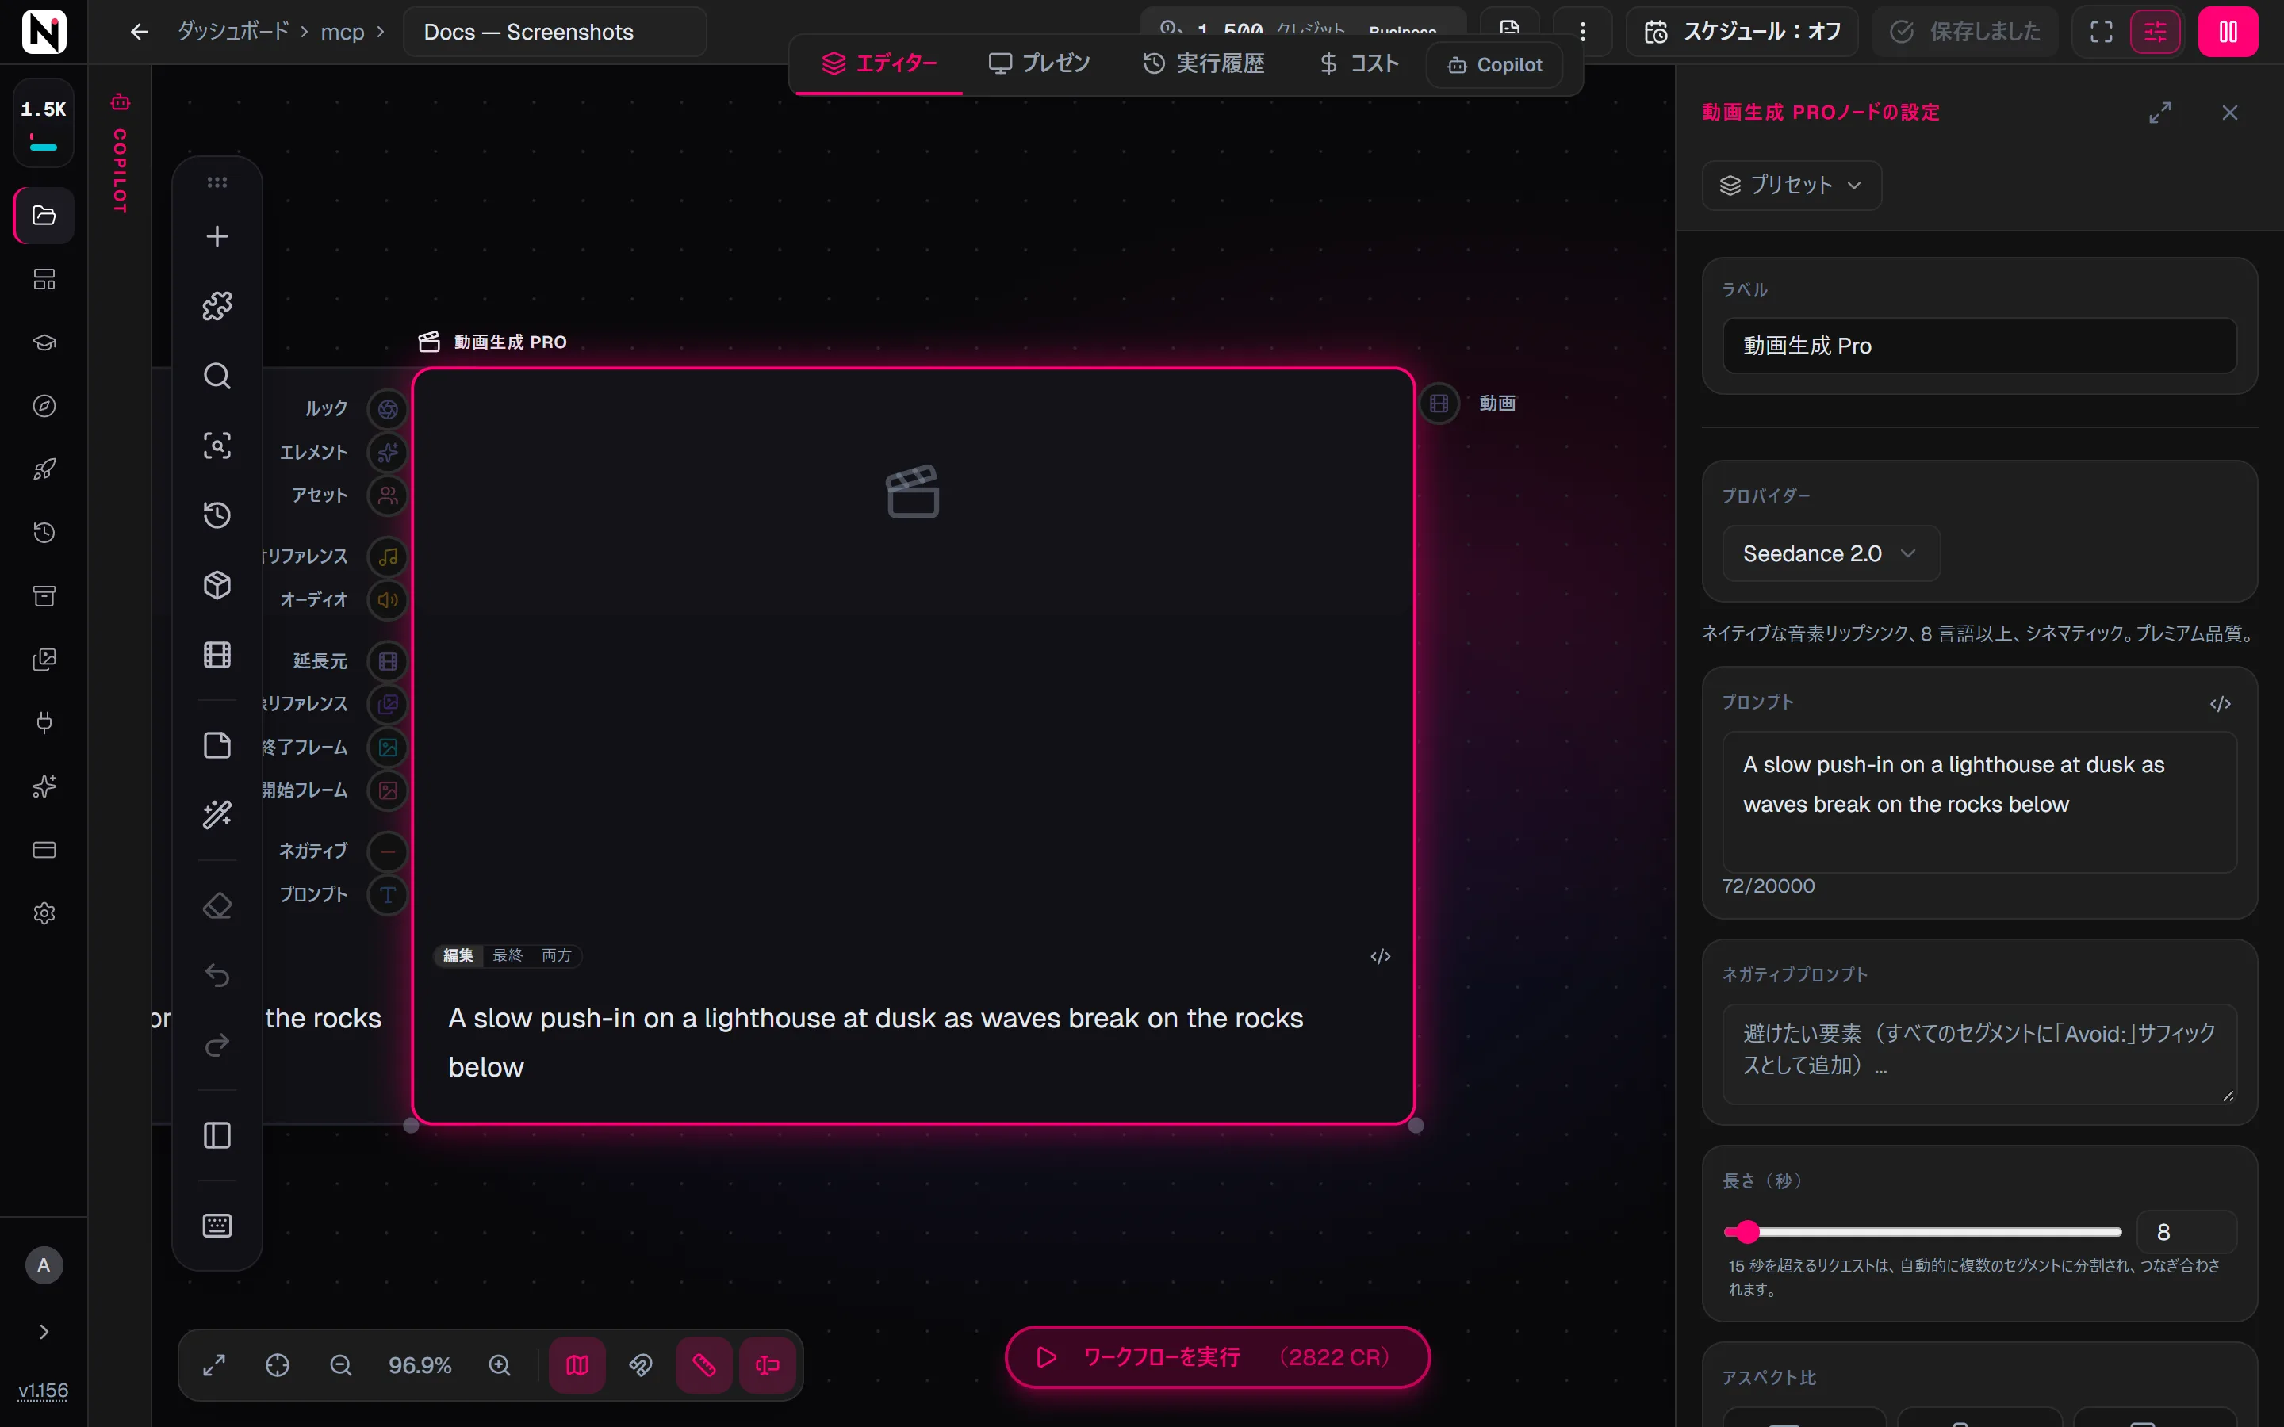This screenshot has height=1427, width=2284.
Task: Open the rocket icon in sidebar
Action: pyautogui.click(x=44, y=469)
